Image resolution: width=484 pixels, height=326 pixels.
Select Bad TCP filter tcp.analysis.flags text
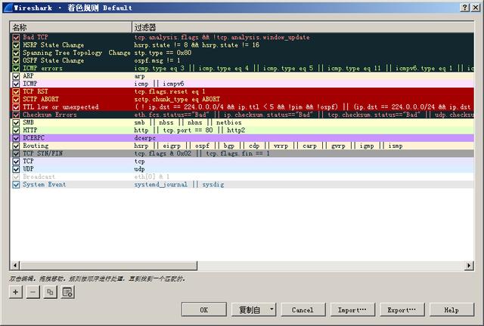(222, 37)
